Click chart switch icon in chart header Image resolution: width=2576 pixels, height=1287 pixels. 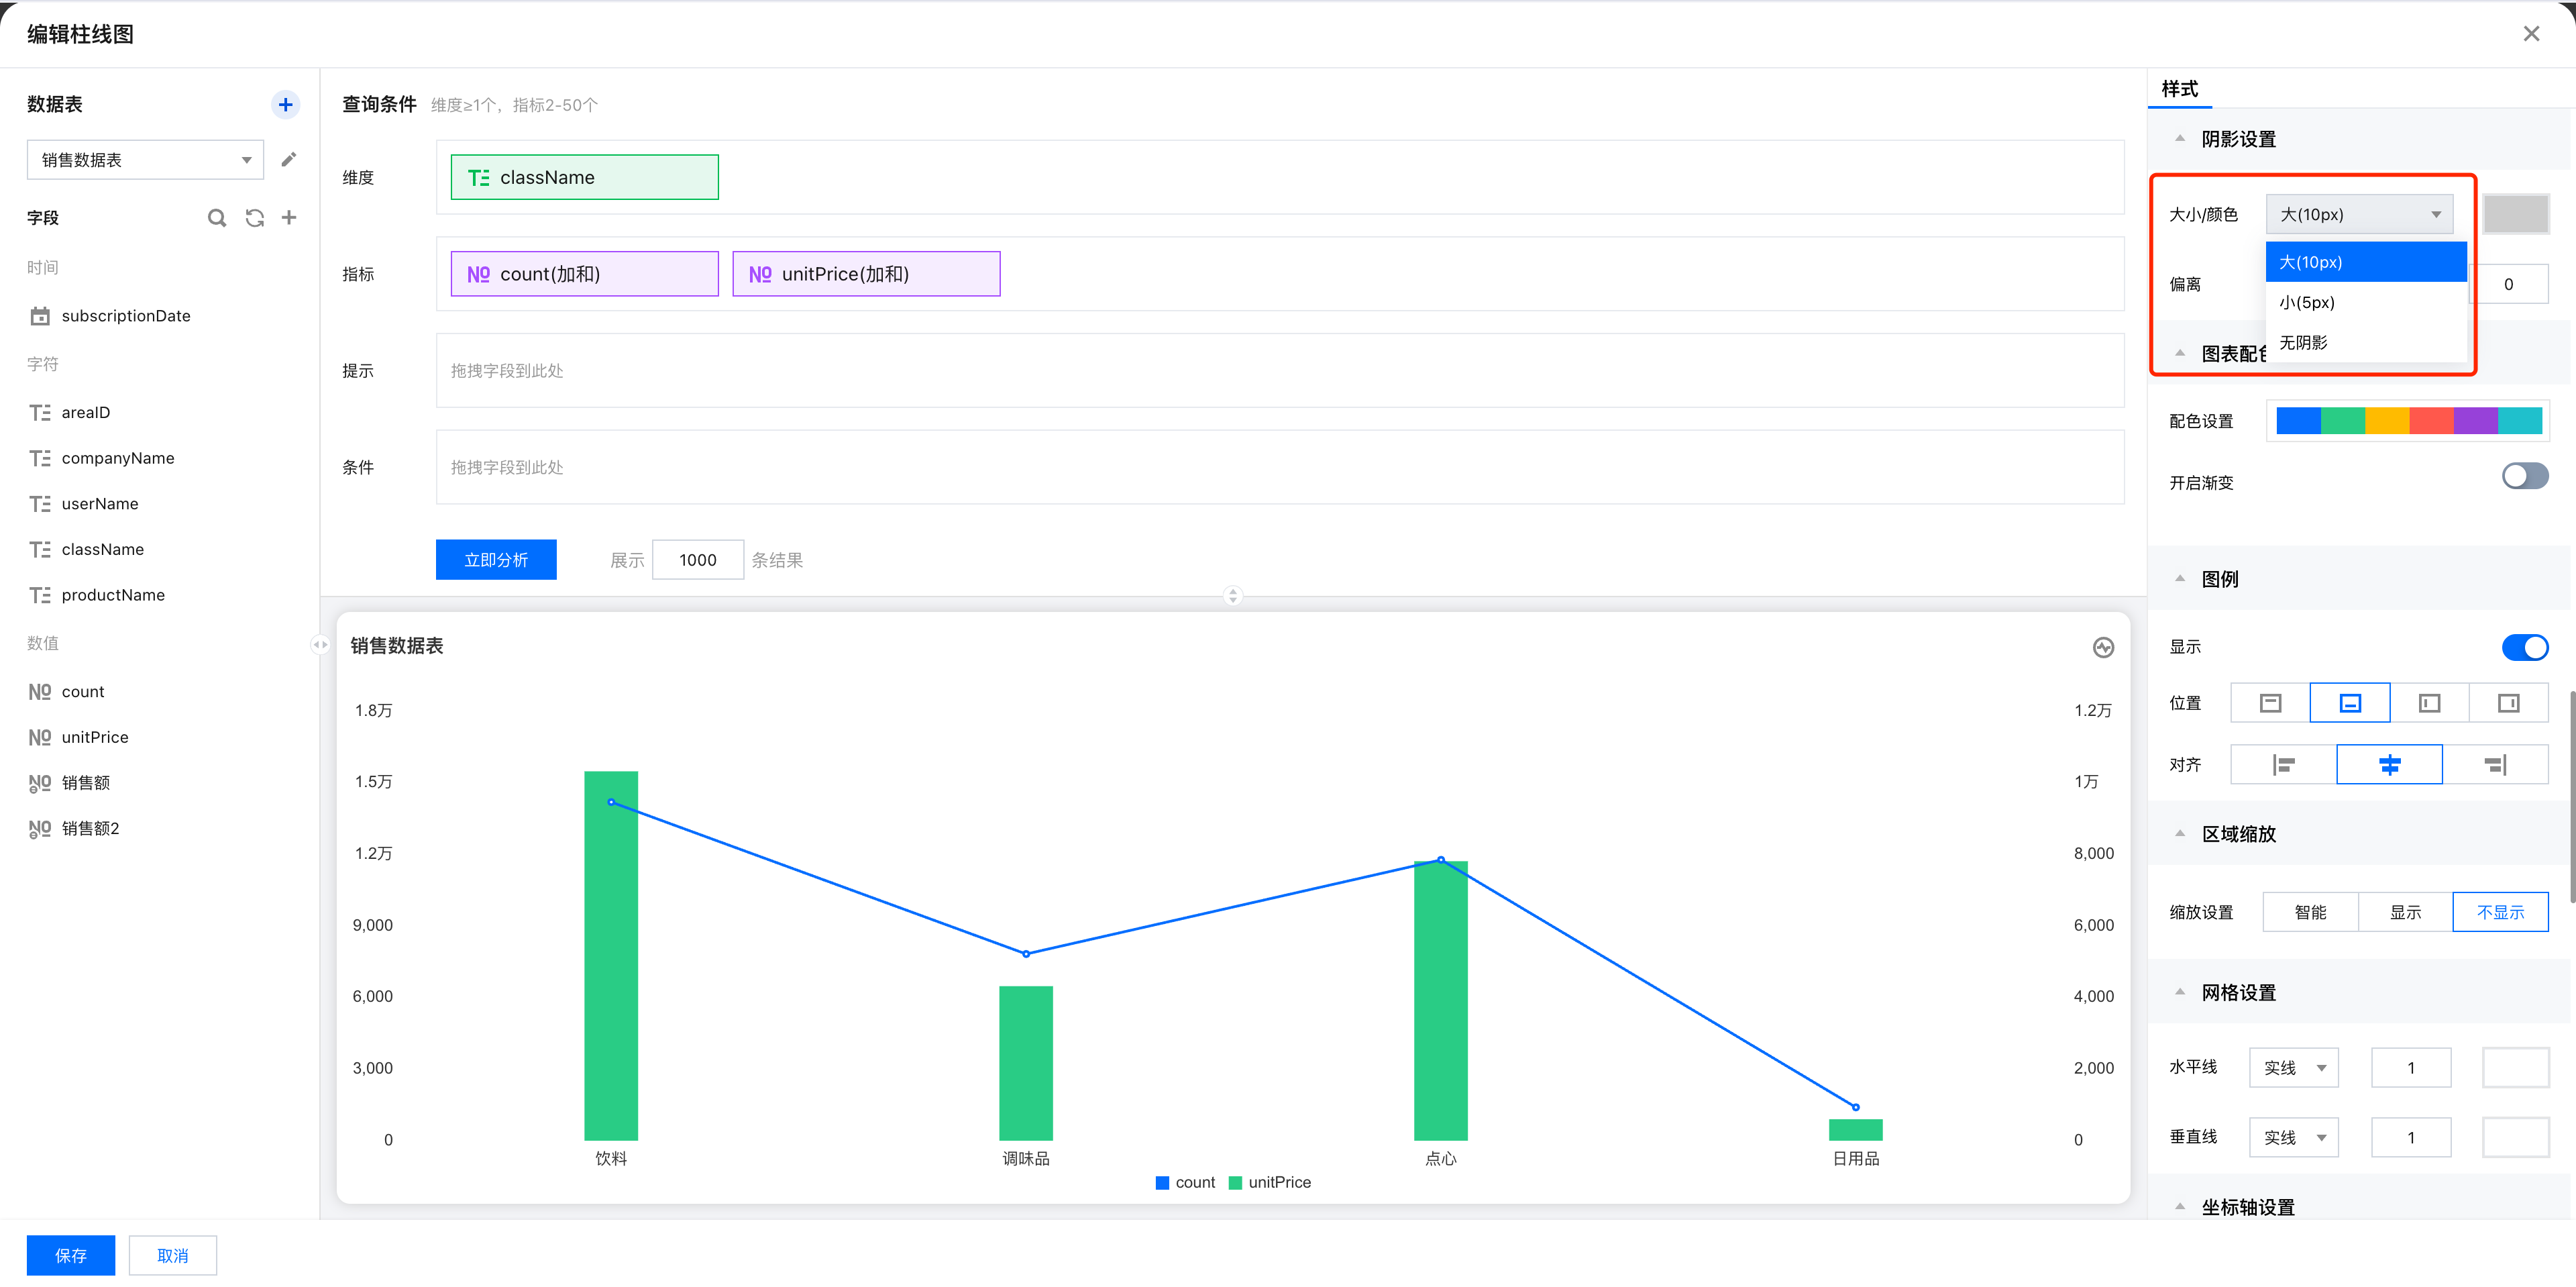(x=2103, y=647)
